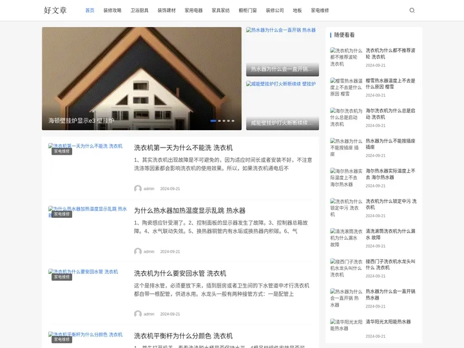464x348 pixels.
Task: Open article 洗衣机第一天为什么不能洗 title
Action: click(183, 148)
